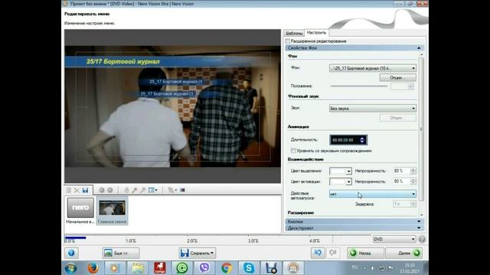Click the Опции button under Фон
The width and height of the screenshot is (490, 275).
click(397, 77)
